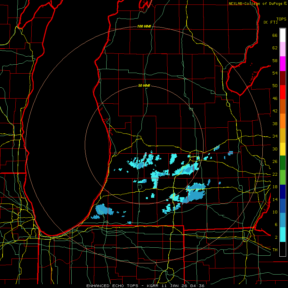288x288 pixels.
Task: Click the yellow 34 K FT legend swatch
Action: click(283, 149)
